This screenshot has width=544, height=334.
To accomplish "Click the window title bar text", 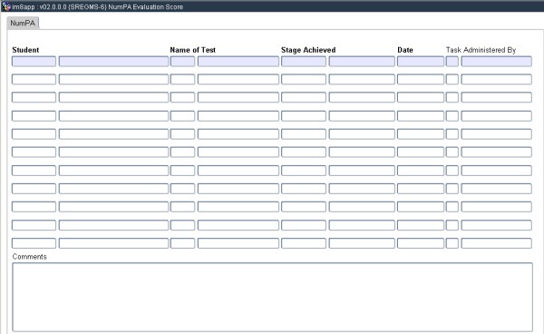I will tap(98, 6).
